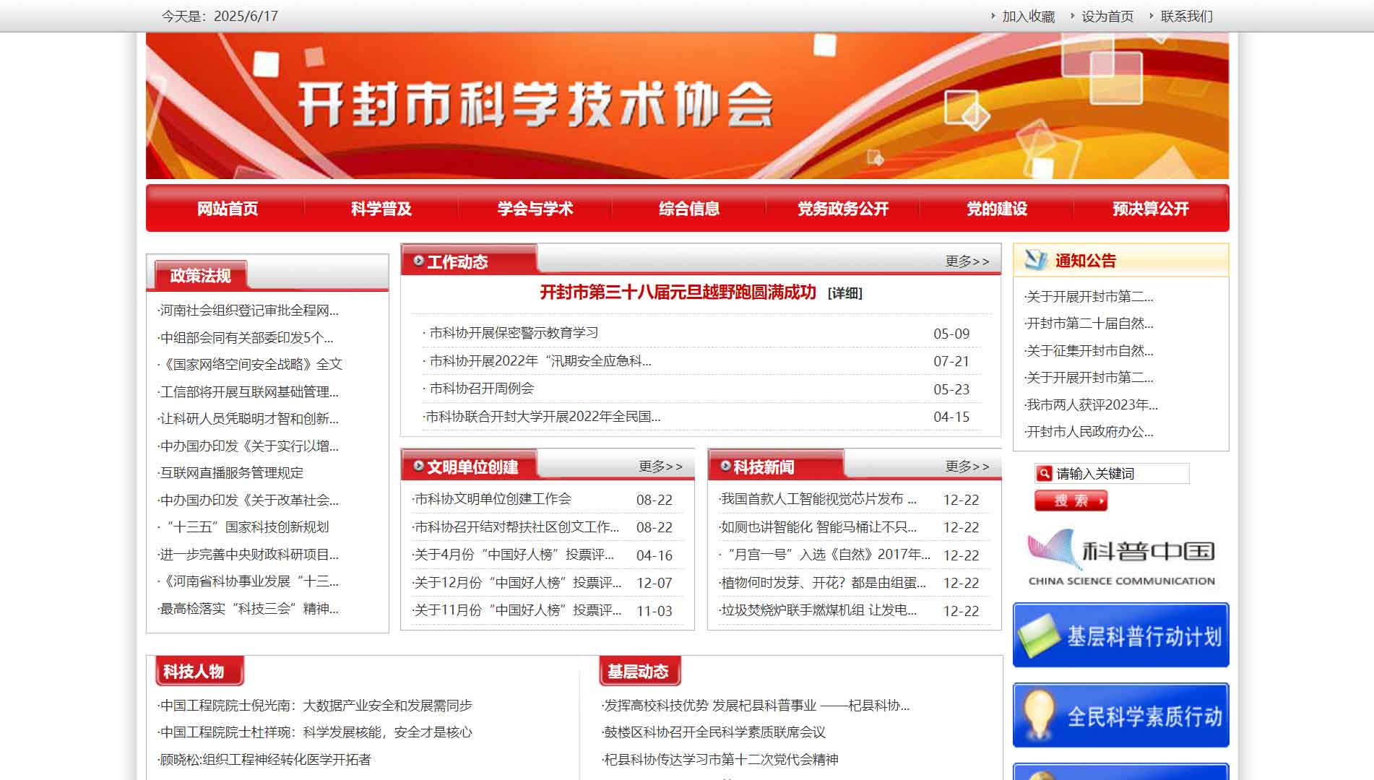
Task: Open 《国家网络空间安全战略》全文 link
Action: pos(251,365)
